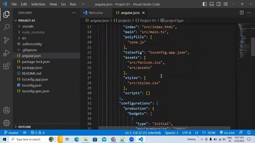
Task: Collapse the PROJECT-01 folder section
Action: [x=47, y=21]
